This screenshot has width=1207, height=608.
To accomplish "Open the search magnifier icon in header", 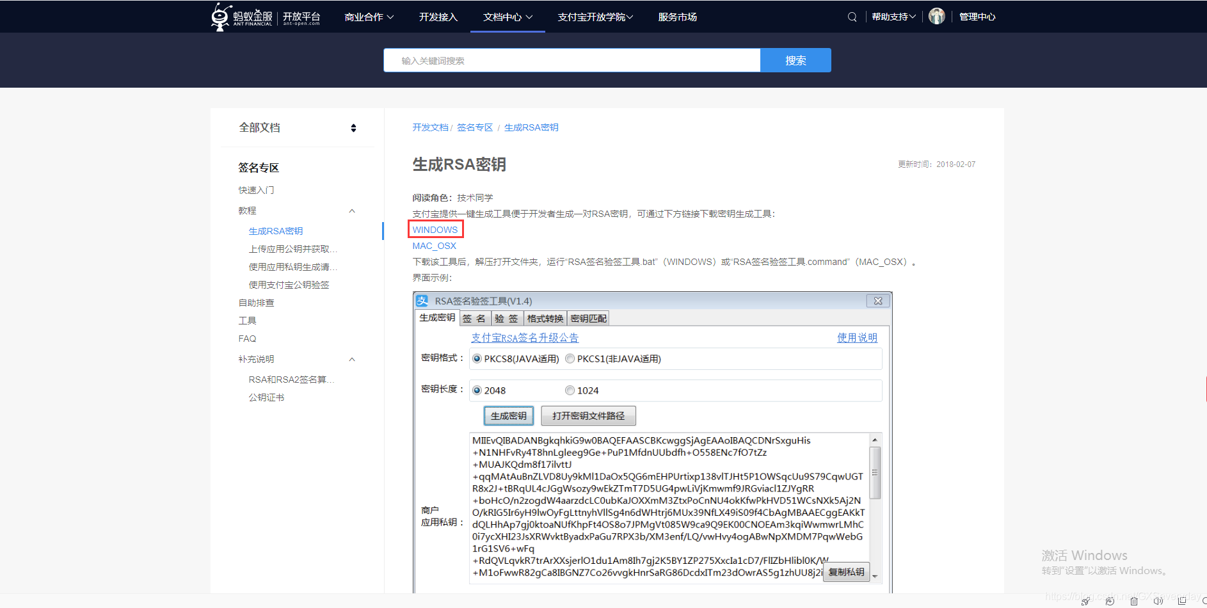I will (852, 17).
